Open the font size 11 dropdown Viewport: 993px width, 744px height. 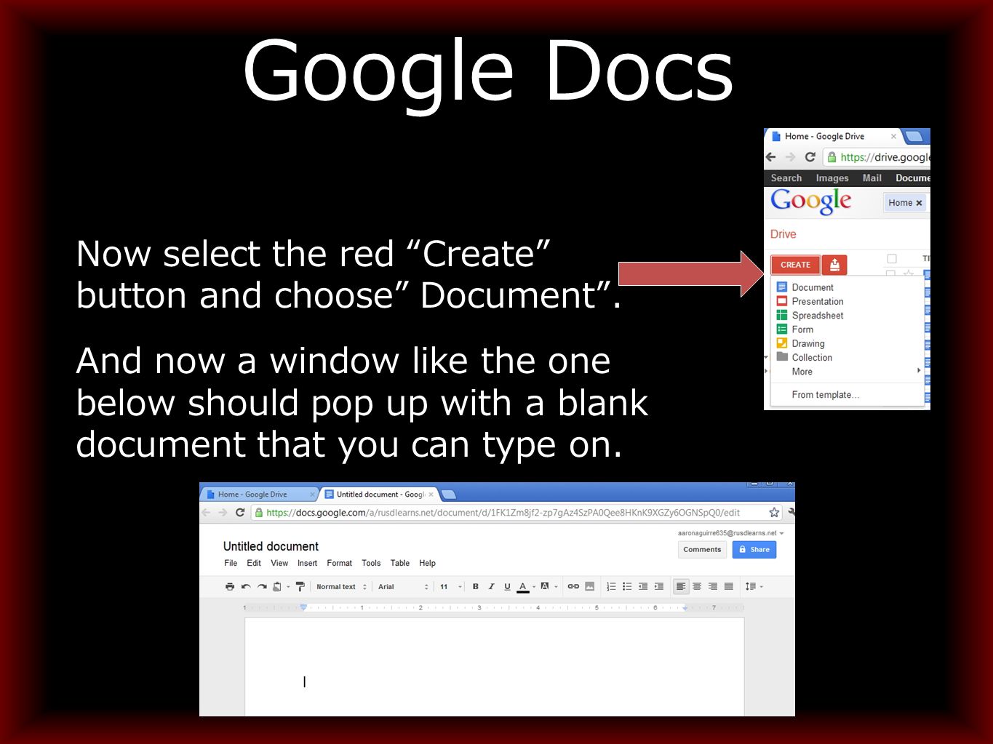coord(451,586)
